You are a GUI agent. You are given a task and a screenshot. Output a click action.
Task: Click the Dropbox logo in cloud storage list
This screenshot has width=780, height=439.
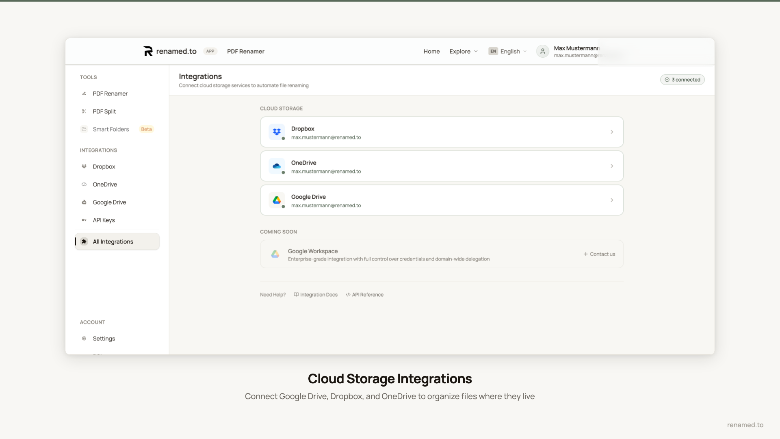point(277,132)
